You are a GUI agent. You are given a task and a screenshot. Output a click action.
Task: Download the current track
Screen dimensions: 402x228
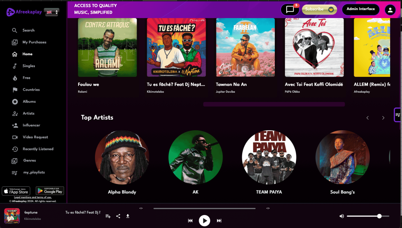click(x=128, y=216)
